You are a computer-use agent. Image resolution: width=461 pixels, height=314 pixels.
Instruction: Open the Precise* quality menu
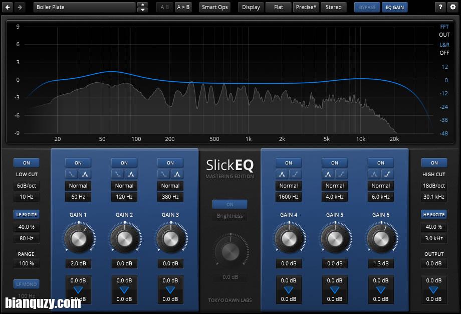[306, 7]
